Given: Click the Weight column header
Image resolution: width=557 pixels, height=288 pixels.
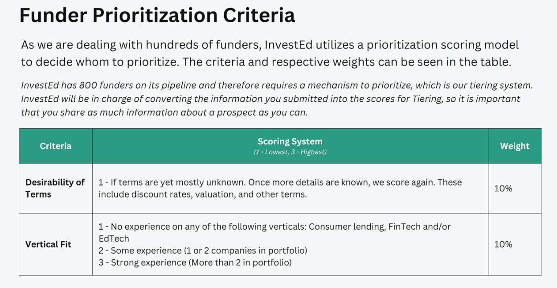Looking at the screenshot, I should (x=515, y=146).
